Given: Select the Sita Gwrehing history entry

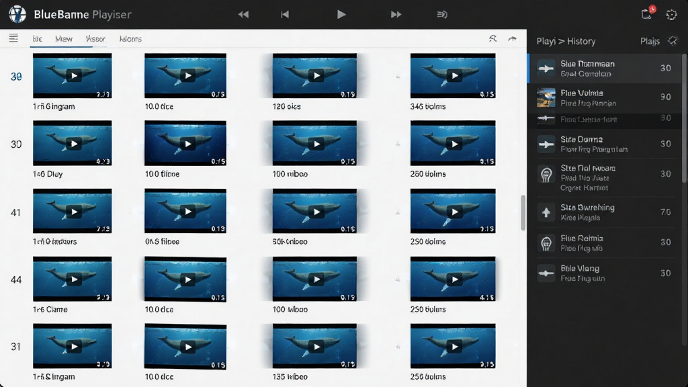Looking at the screenshot, I should coord(605,212).
